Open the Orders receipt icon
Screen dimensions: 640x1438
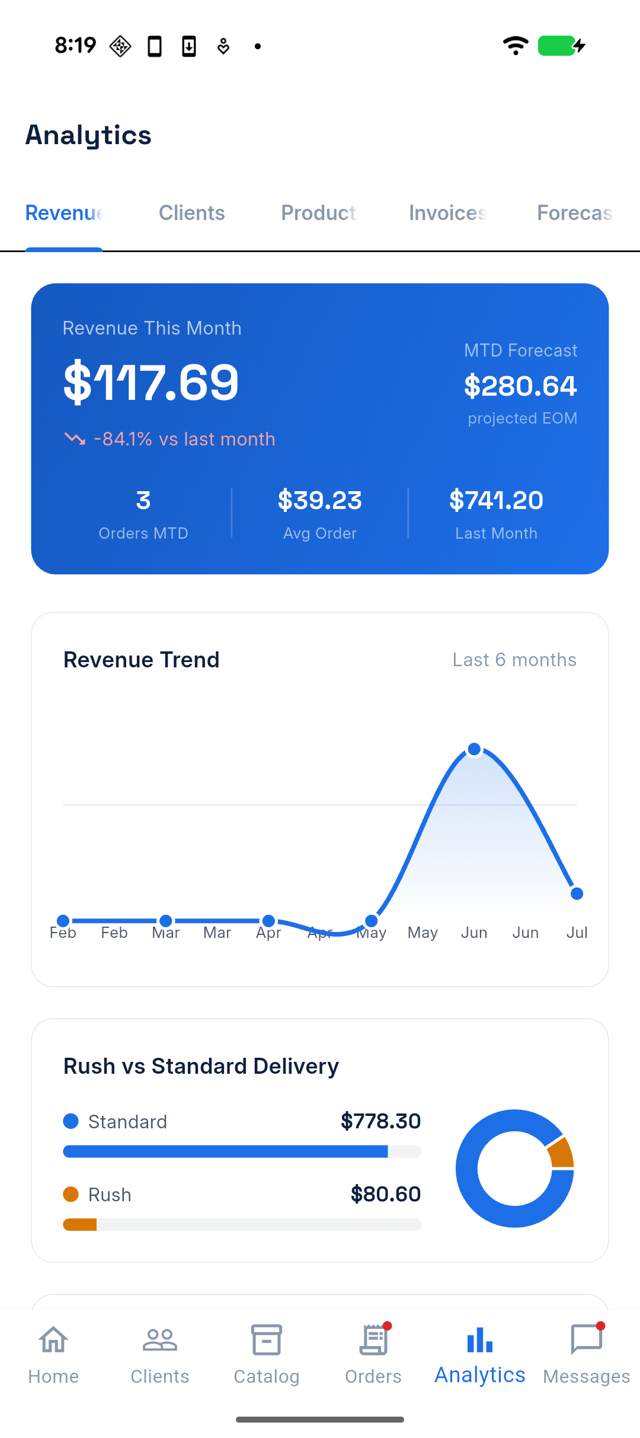point(373,1340)
